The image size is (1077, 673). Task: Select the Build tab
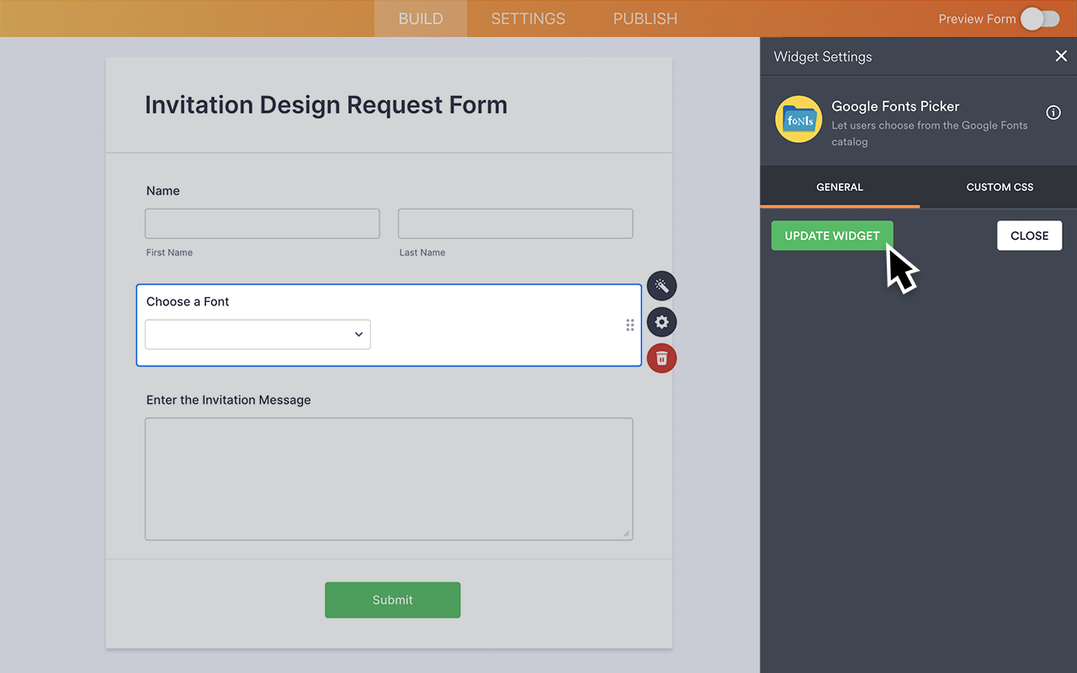[420, 19]
